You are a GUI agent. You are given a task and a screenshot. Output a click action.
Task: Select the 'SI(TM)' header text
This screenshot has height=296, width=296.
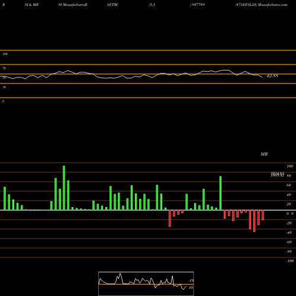click(x=112, y=5)
